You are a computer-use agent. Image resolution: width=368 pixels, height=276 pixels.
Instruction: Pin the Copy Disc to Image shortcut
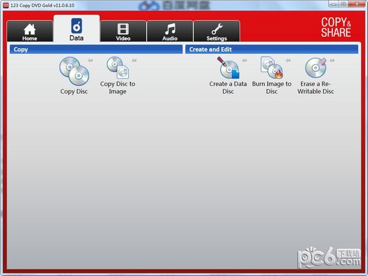pyautogui.click(x=134, y=60)
